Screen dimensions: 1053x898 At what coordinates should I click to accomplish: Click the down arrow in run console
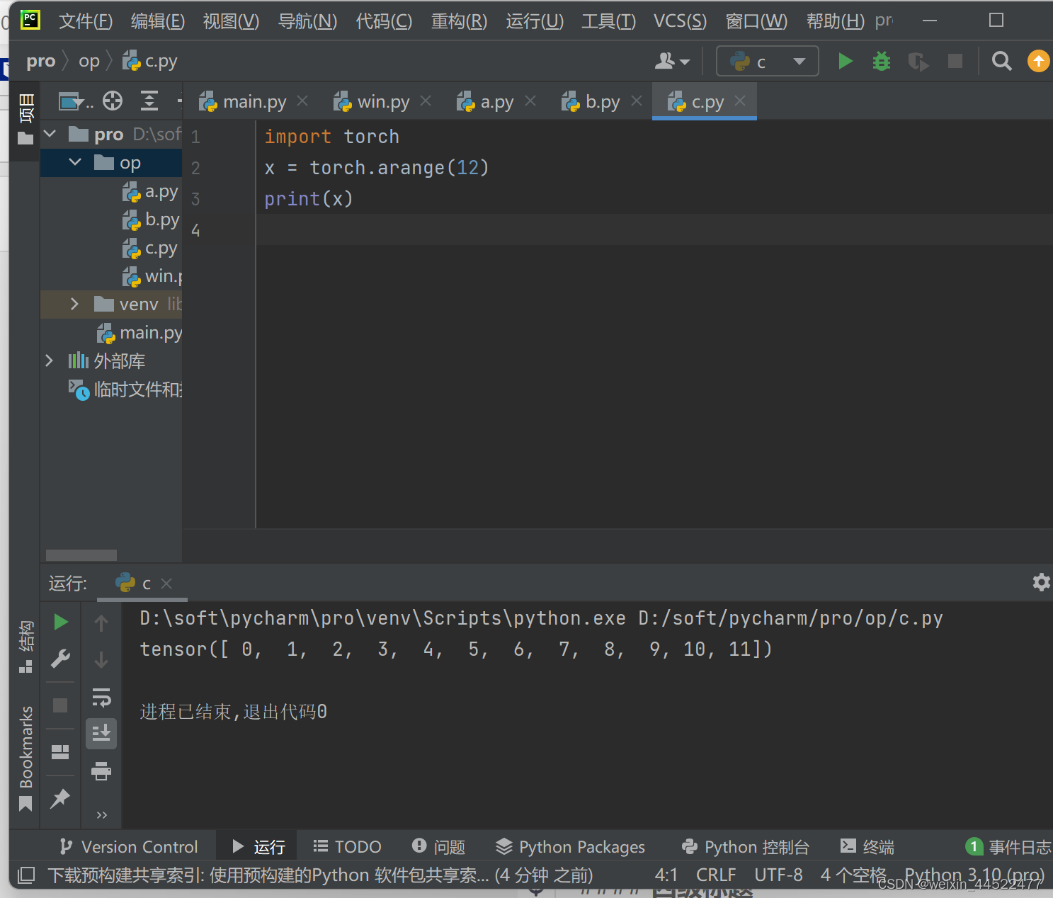(101, 659)
